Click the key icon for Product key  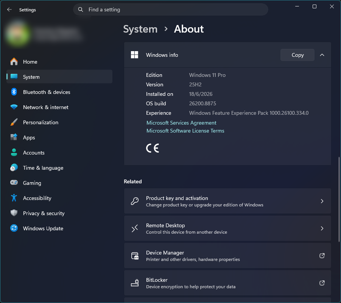click(x=135, y=201)
